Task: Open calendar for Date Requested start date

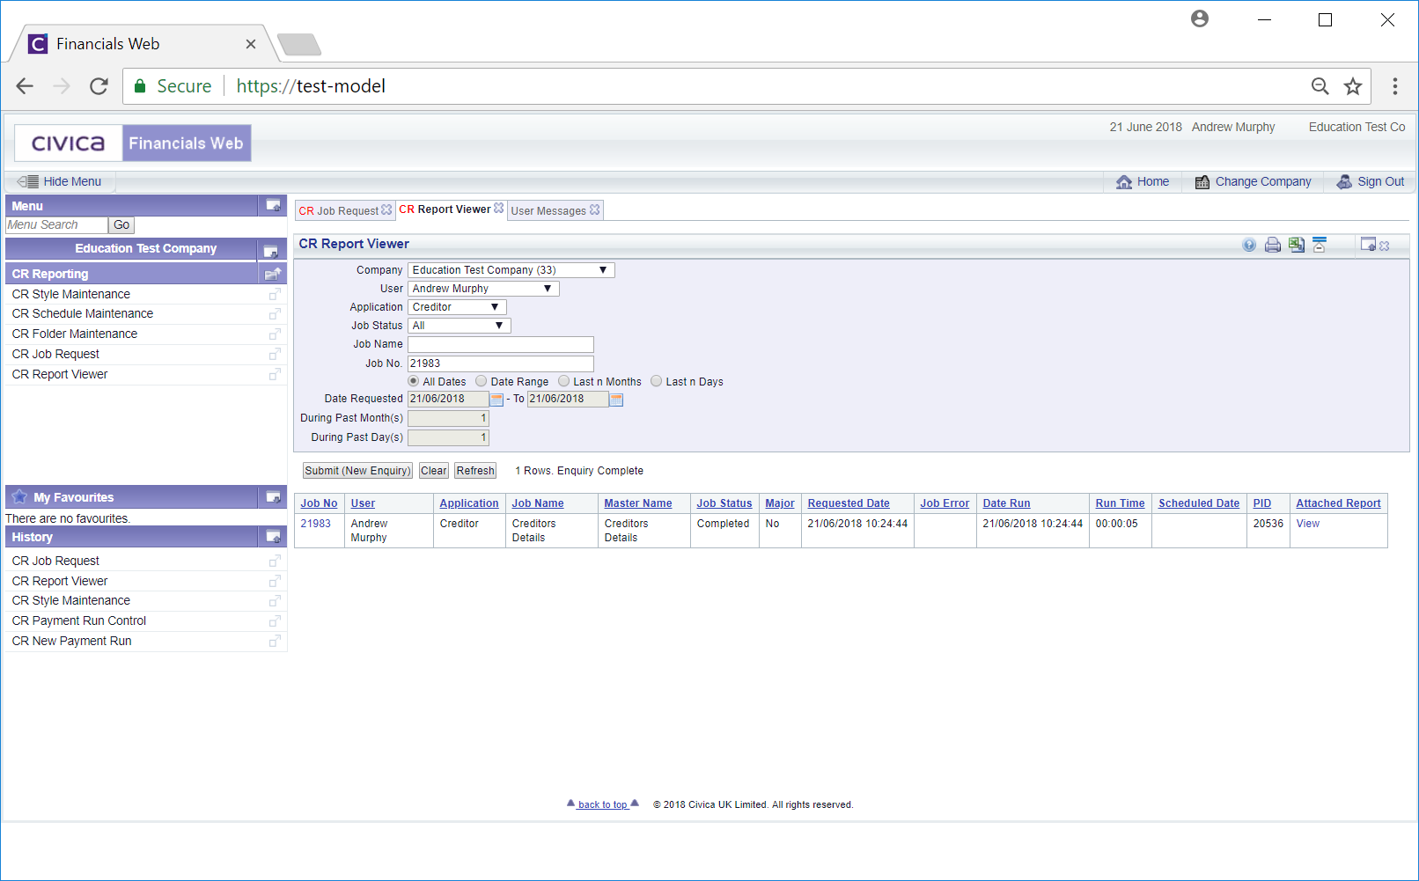Action: click(496, 400)
